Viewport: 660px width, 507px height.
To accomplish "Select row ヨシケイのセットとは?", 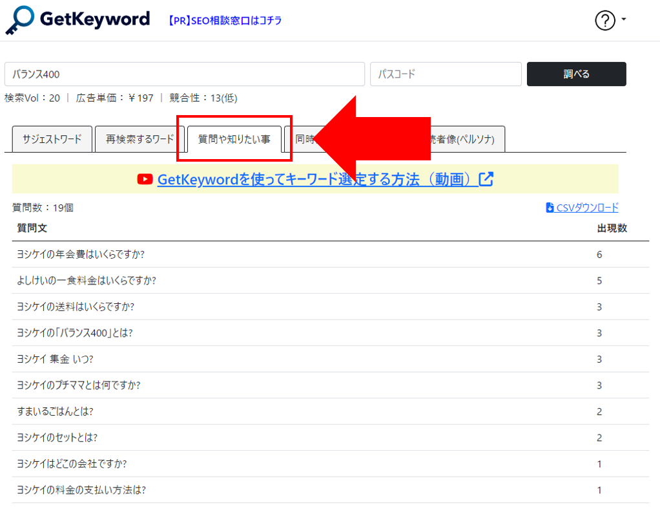I will 331,437.
